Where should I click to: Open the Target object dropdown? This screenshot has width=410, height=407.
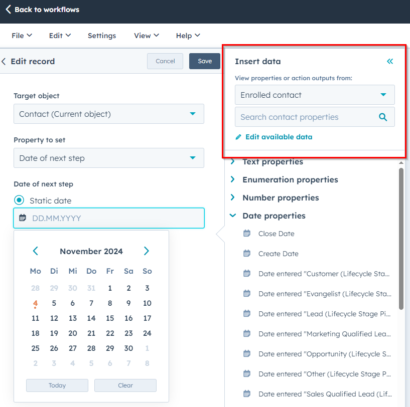(x=108, y=114)
